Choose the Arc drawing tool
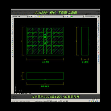 click(12, 30)
